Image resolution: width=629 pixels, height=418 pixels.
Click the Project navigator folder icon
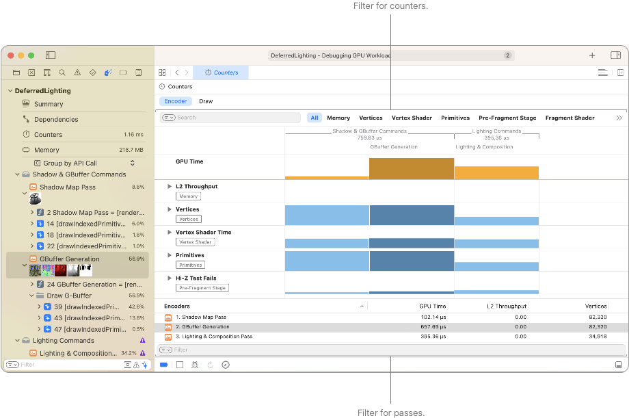[16, 73]
